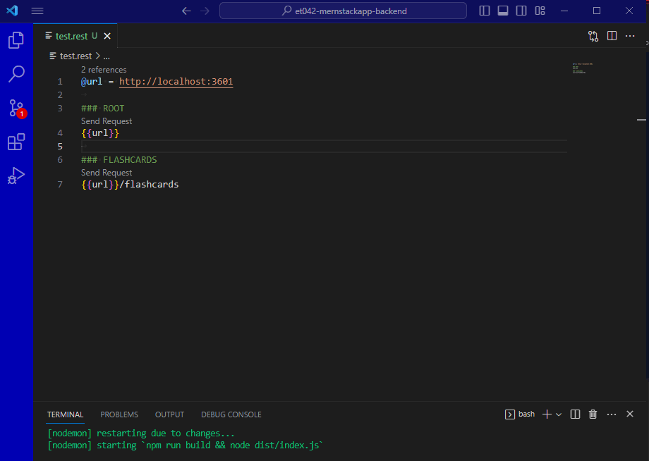Open the hamburger application menu

pyautogui.click(x=37, y=11)
